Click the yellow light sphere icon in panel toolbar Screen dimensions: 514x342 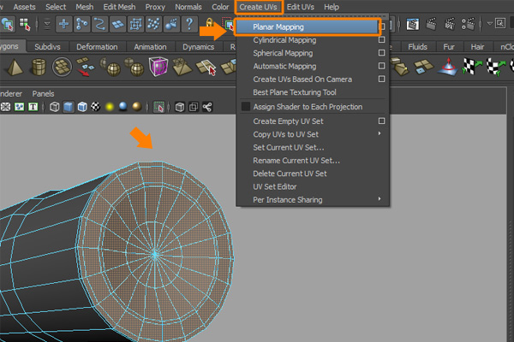[108, 107]
